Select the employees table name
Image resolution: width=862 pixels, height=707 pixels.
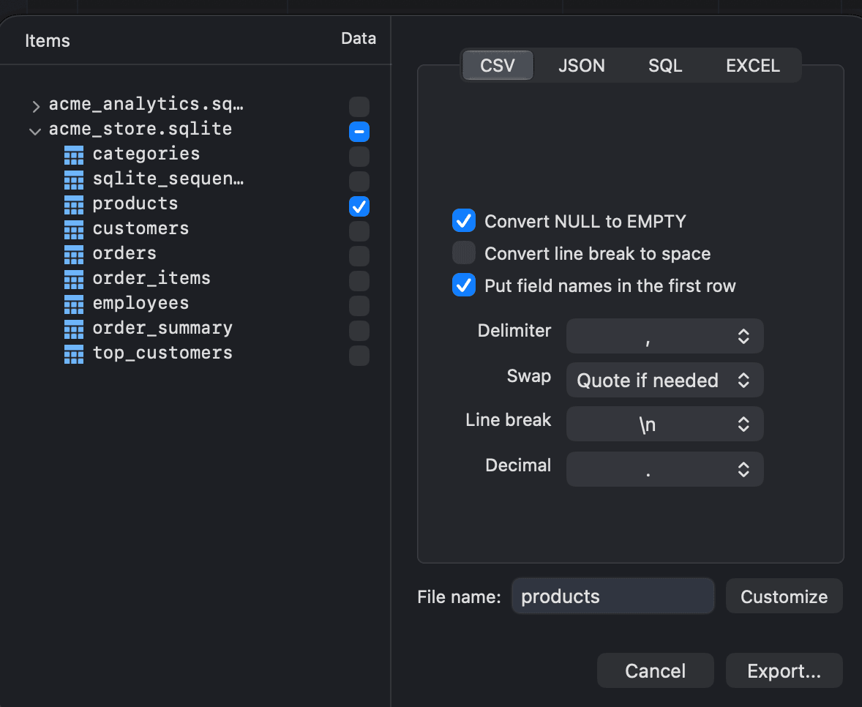tap(140, 303)
